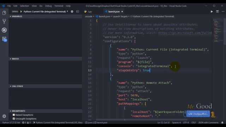Click the VS Code logo icon
Screen dimensions: 226x127
coord(3,6)
